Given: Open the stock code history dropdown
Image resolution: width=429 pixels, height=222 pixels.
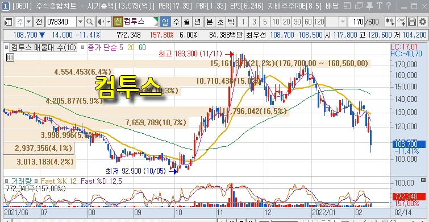Looking at the screenshot, I should tap(80, 22).
